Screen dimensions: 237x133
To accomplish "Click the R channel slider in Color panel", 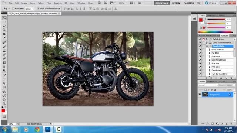I will pyautogui.click(x=216, y=19).
